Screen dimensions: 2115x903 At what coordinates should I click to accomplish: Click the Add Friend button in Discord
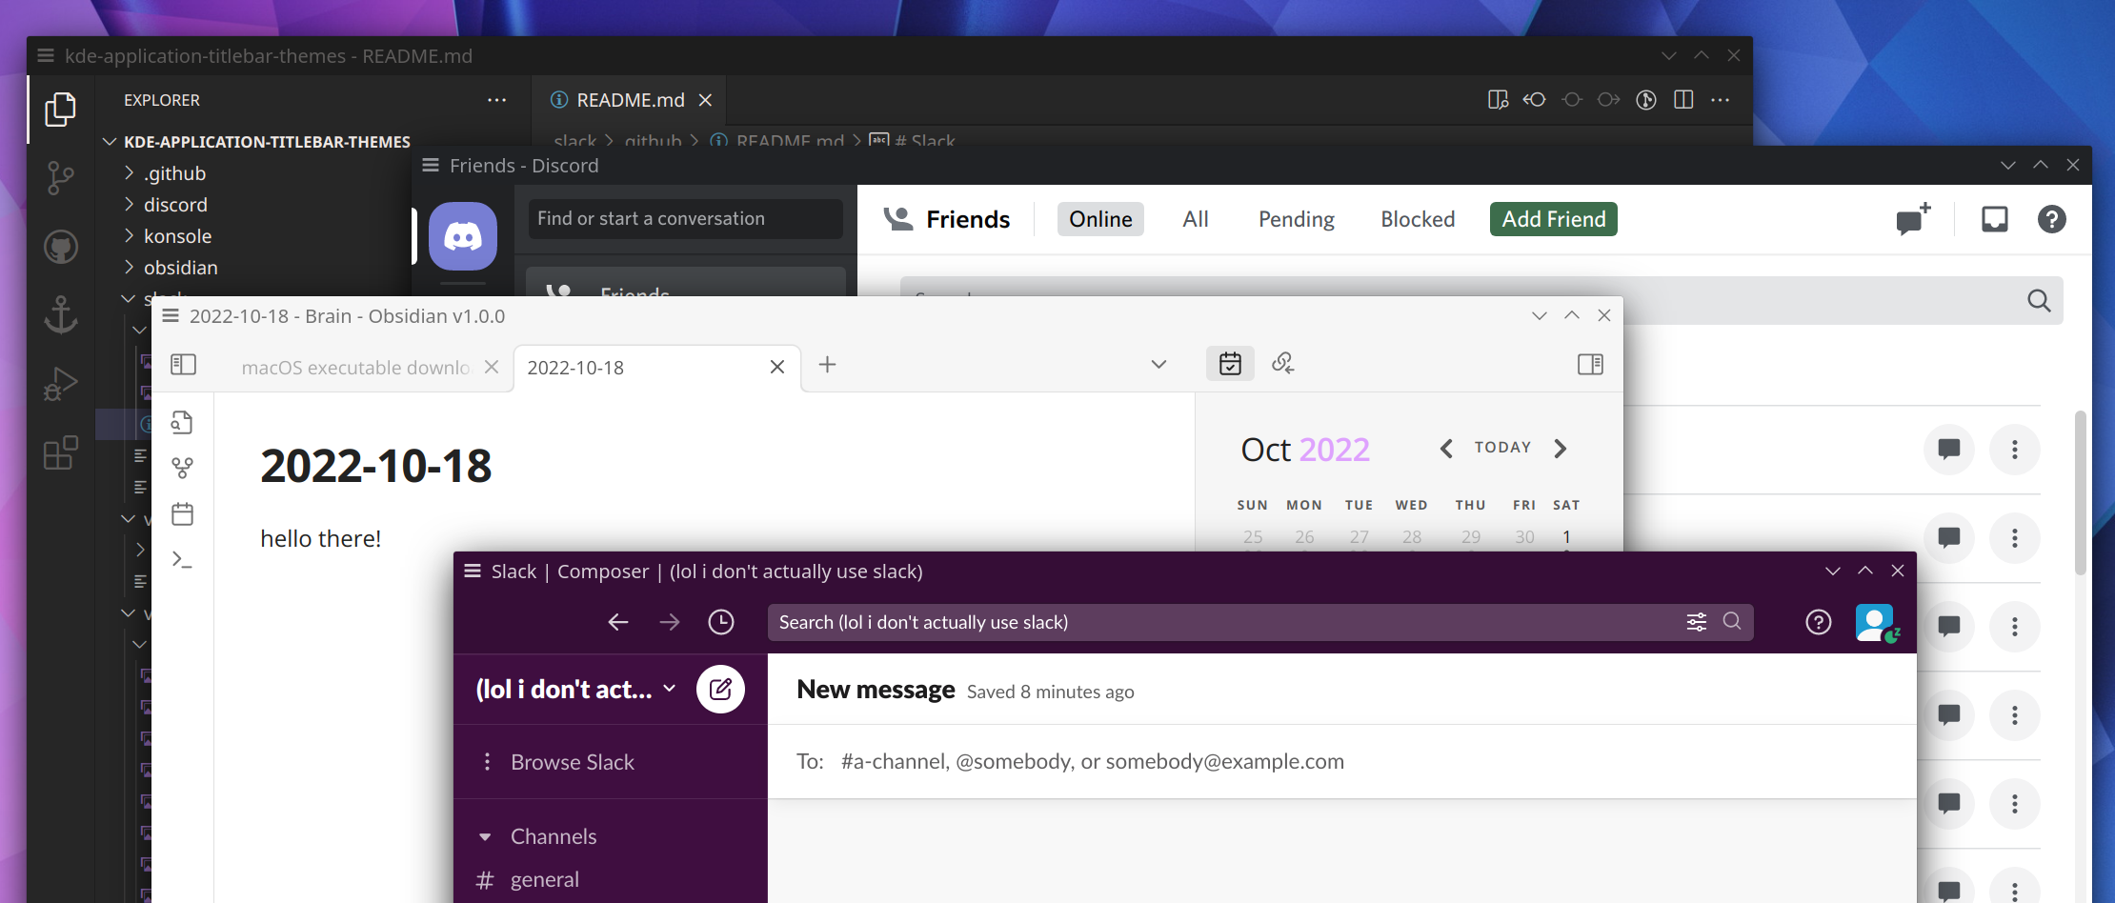coord(1554,219)
